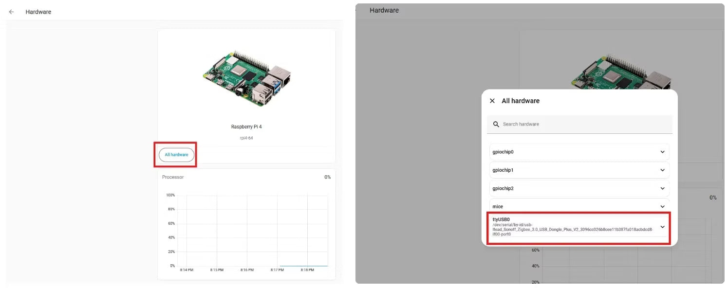Select the ttyUSB0 device name
727x290 pixels.
501,219
